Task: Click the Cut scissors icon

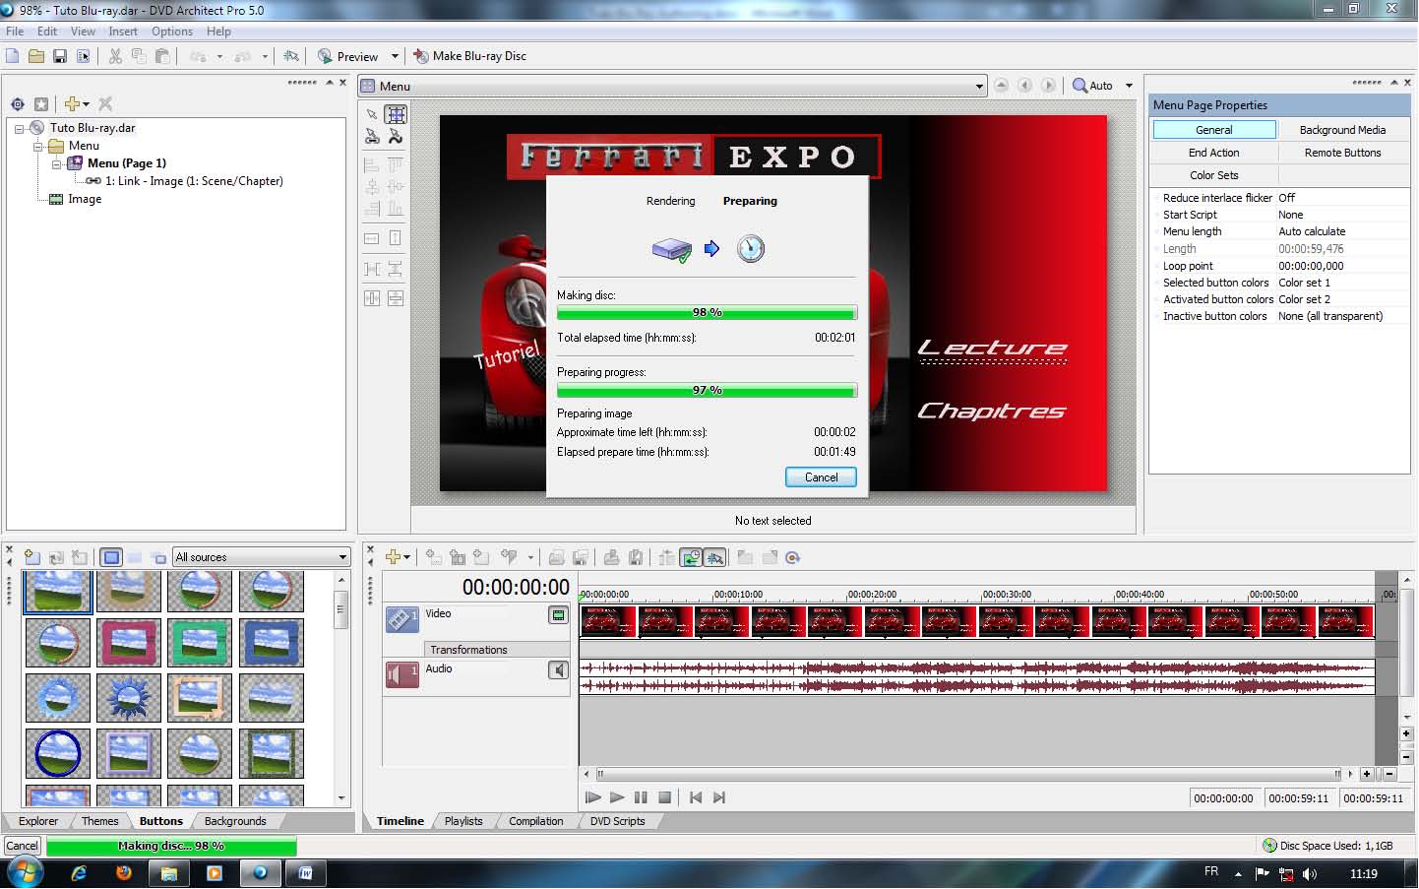Action: [x=115, y=56]
